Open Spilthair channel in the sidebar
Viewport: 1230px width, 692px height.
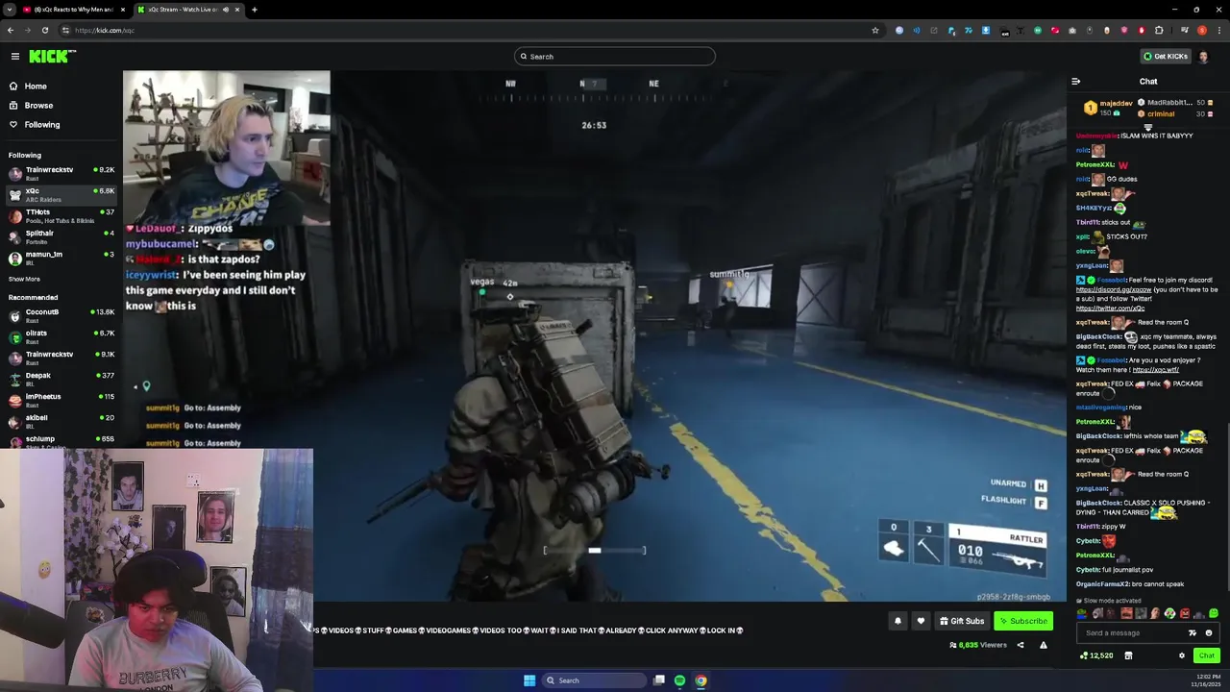[x=61, y=237]
